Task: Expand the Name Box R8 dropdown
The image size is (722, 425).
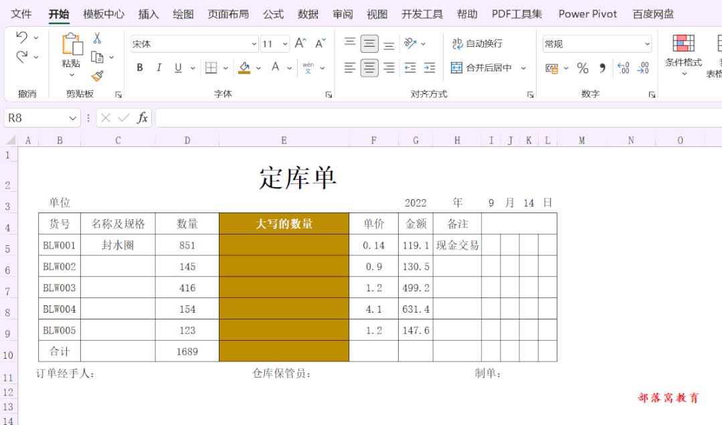Action: pos(72,118)
